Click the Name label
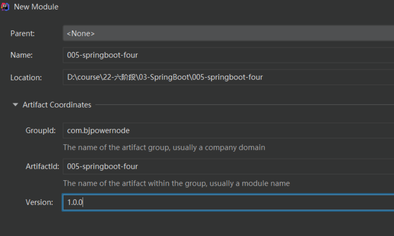The width and height of the screenshot is (394, 236). click(x=22, y=55)
